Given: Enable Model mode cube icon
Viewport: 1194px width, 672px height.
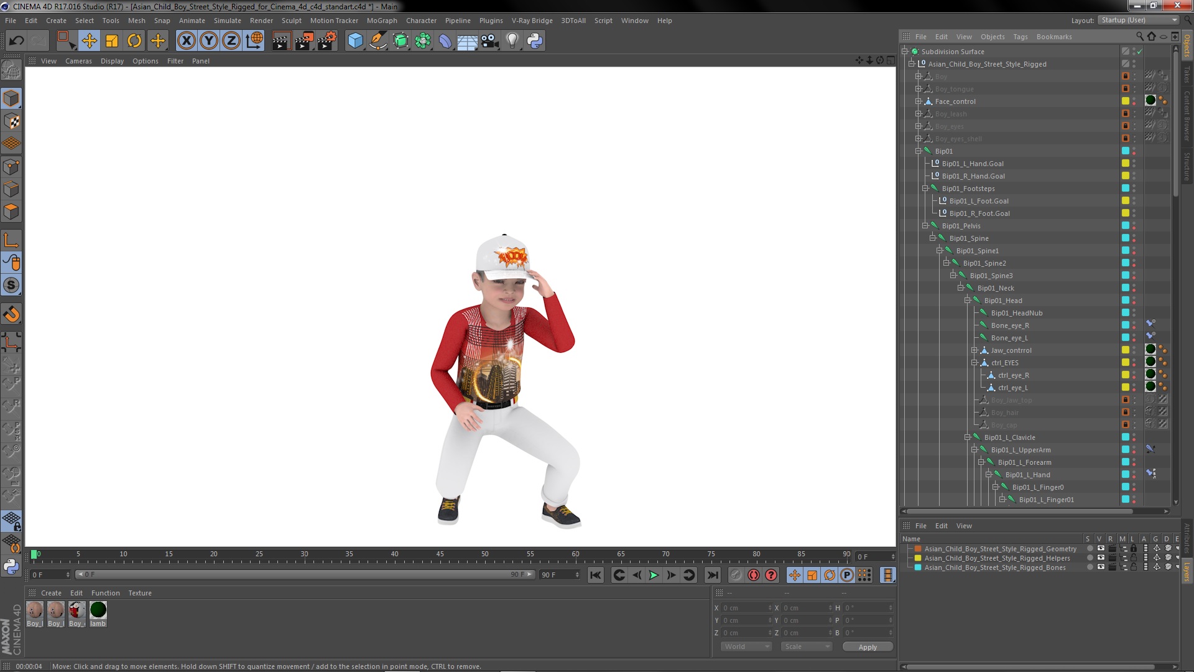Looking at the screenshot, I should pos(11,98).
